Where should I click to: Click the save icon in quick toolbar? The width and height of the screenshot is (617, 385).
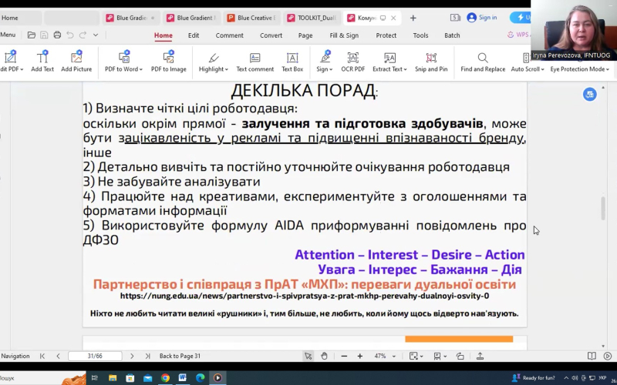[44, 35]
